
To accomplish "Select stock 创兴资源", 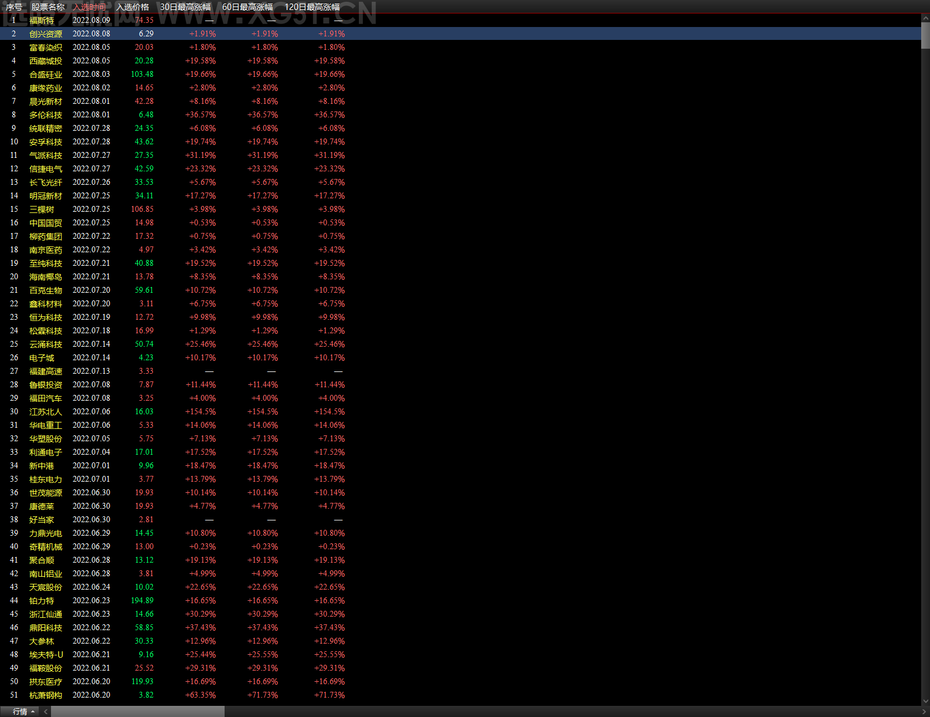I will (46, 34).
